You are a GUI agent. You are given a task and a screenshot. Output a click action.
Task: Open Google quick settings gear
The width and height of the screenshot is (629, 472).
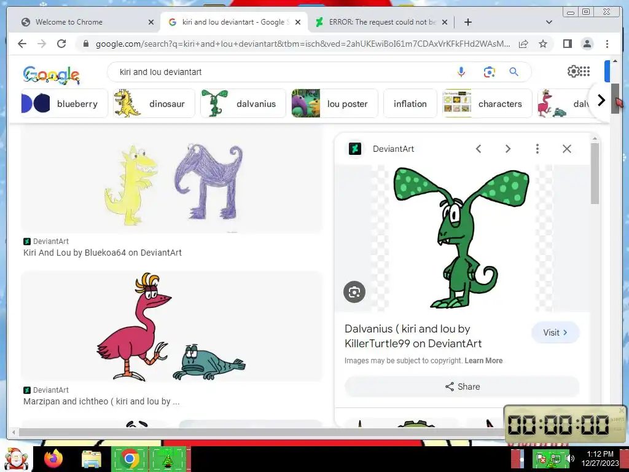[x=573, y=71]
